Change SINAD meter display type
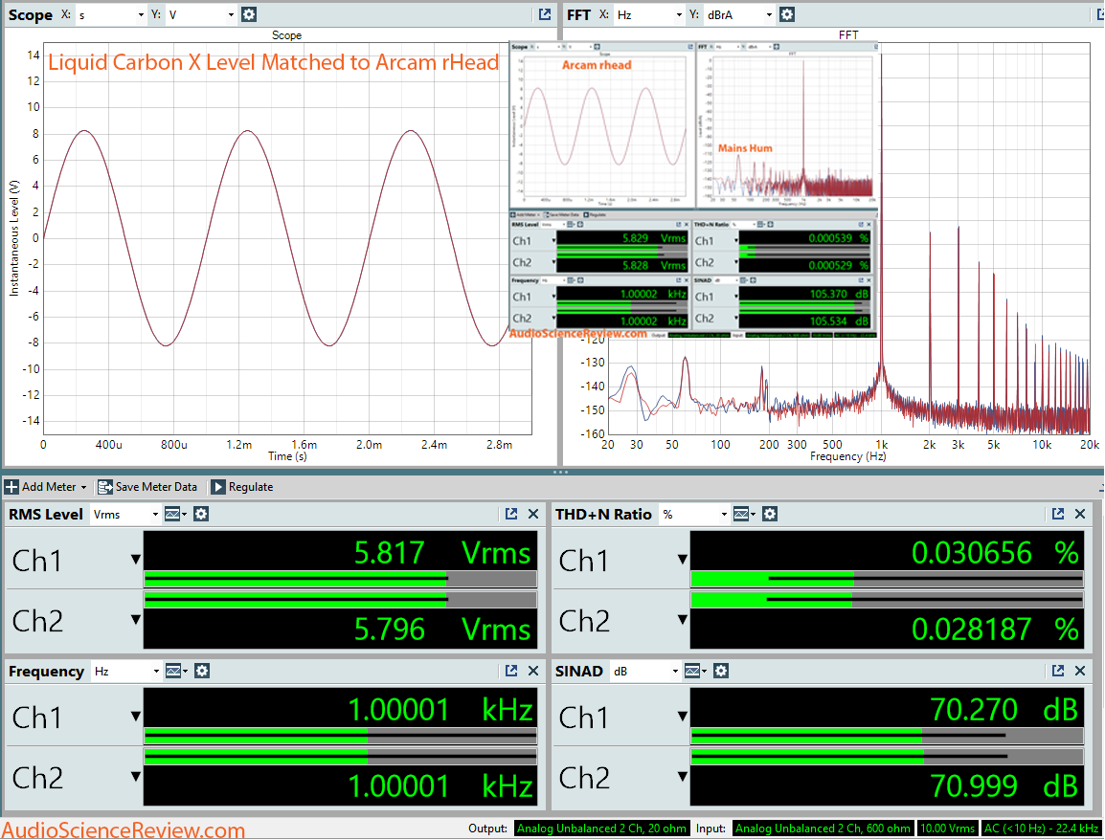Screen dimensions: 1105x840 pos(695,671)
